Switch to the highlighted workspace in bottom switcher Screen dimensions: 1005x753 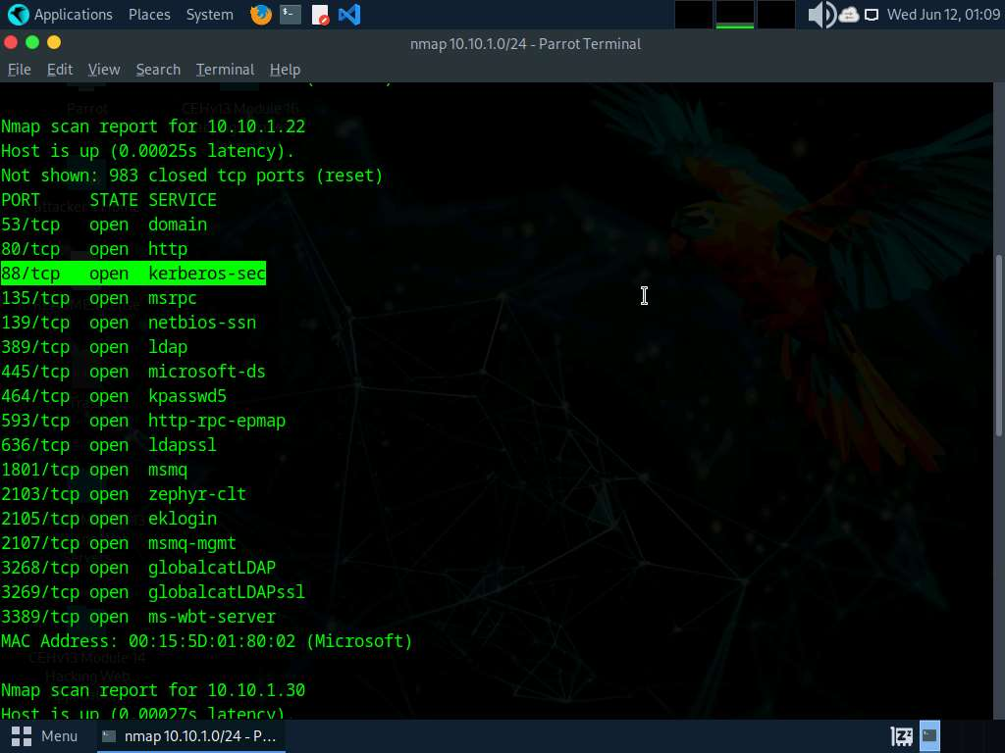point(929,735)
